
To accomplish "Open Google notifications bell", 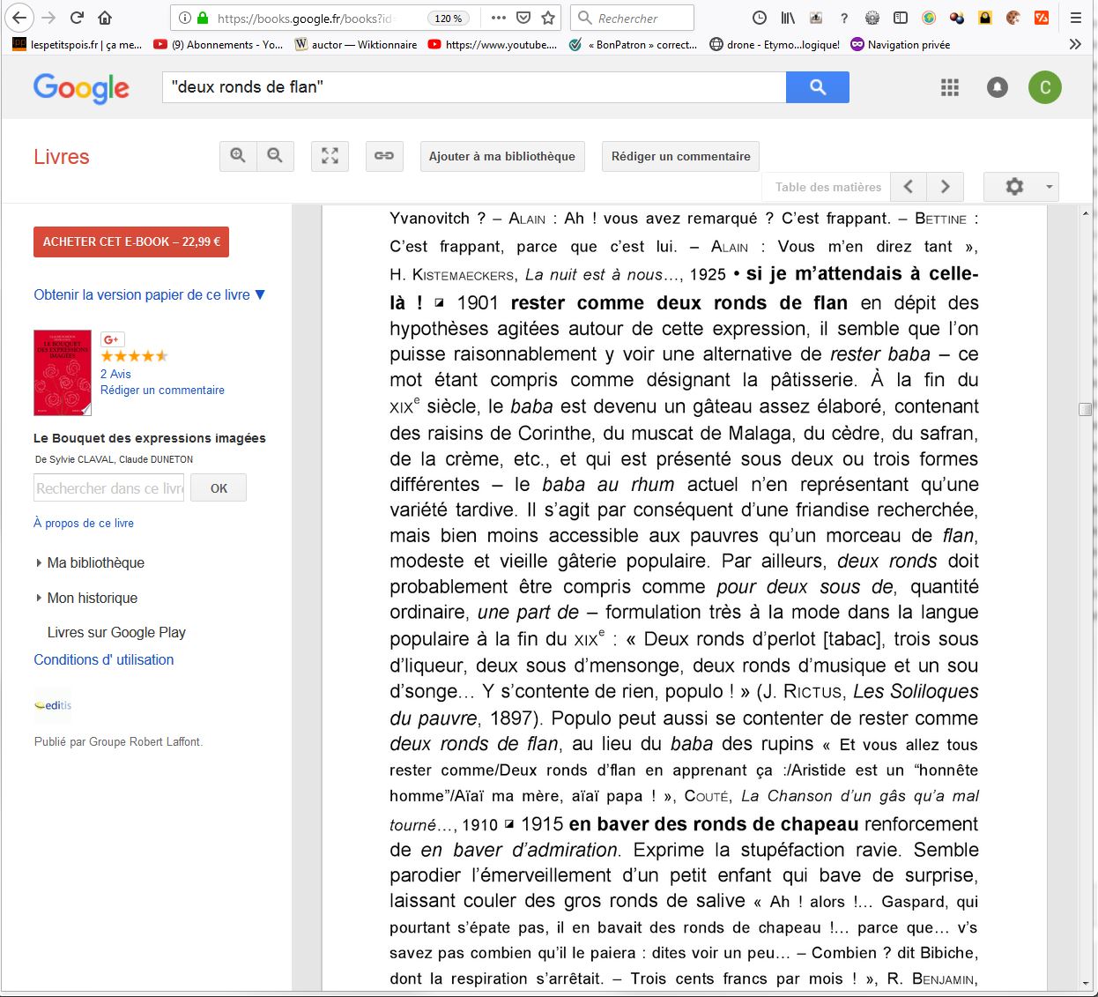I will [x=997, y=87].
